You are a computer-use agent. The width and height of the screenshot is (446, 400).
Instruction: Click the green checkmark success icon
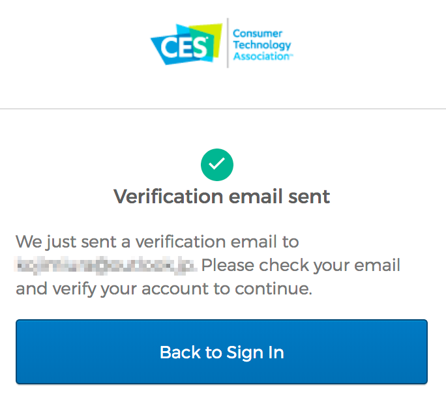pos(217,165)
